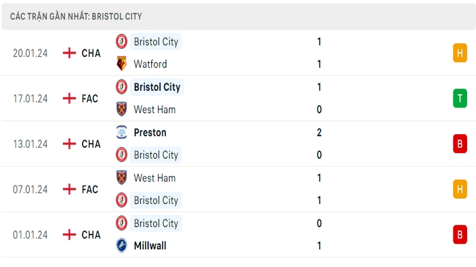476x267 pixels.
Task: Click the Preston club crest icon
Action: (121, 132)
